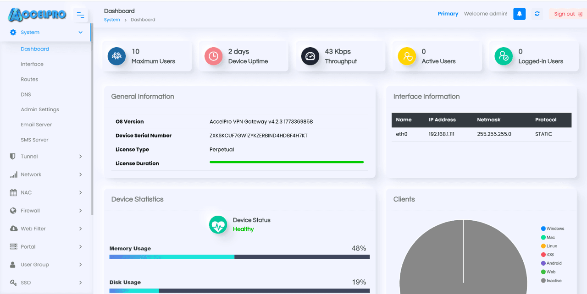
Task: Expand the User Group menu chevron
Action: [81, 265]
